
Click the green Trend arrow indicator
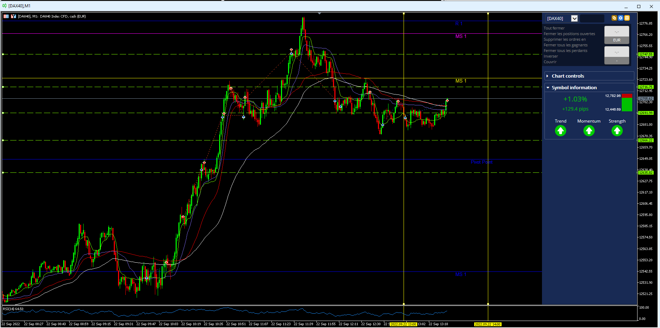(561, 131)
